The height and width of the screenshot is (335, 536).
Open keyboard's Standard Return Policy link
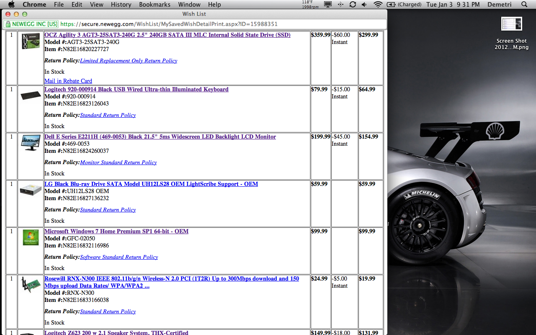[x=108, y=115]
